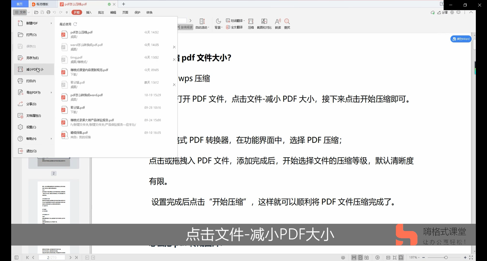Screen dimensions: 487x261
Task: Switch to the 稻壳模板 tab
Action: [x=43, y=4]
